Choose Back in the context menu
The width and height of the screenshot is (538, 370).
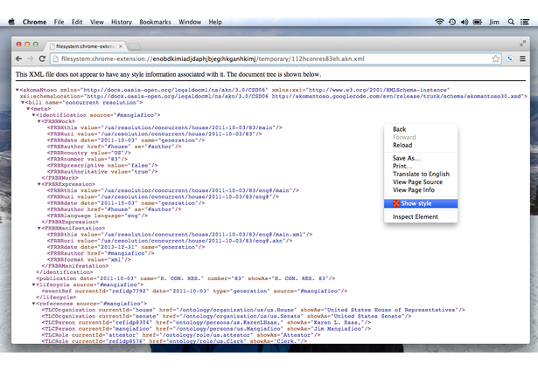pyautogui.click(x=421, y=129)
